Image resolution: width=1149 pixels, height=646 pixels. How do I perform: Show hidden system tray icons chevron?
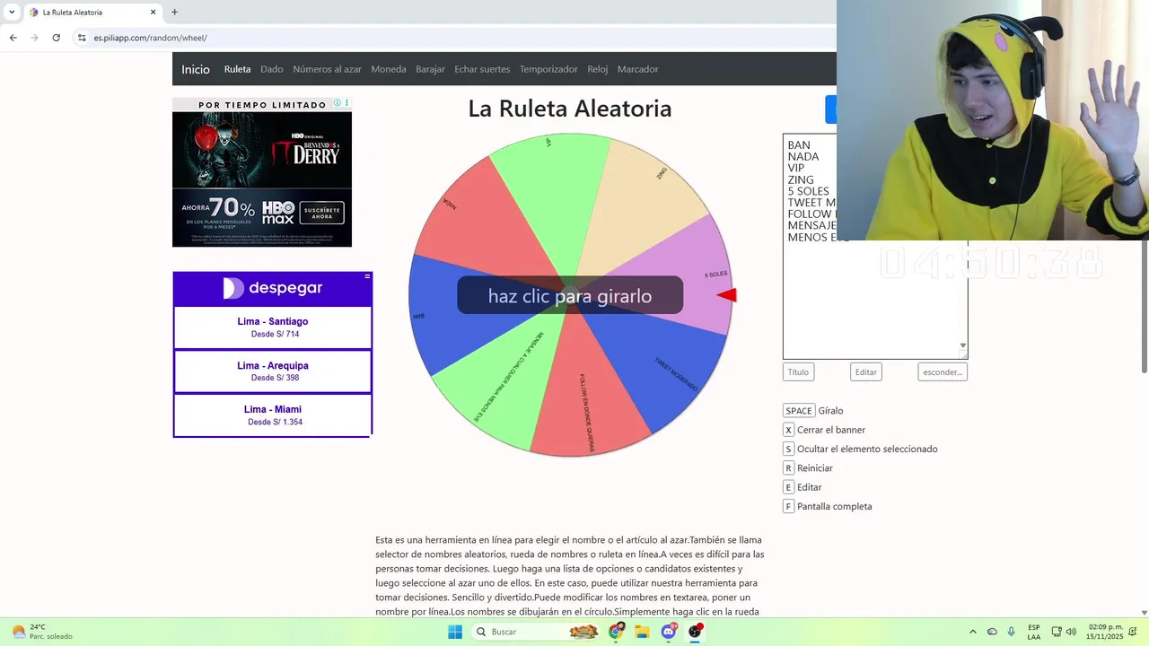[x=972, y=632]
